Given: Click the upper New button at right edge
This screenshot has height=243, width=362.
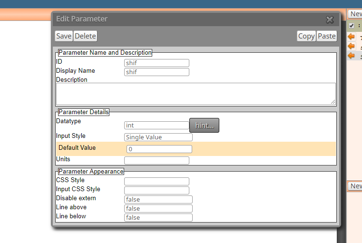Looking at the screenshot, I should (x=355, y=14).
